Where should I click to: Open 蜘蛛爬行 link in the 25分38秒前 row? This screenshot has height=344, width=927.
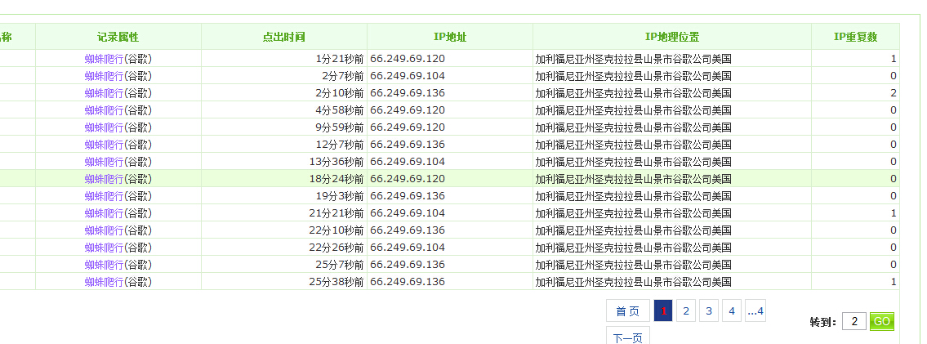[x=104, y=281]
